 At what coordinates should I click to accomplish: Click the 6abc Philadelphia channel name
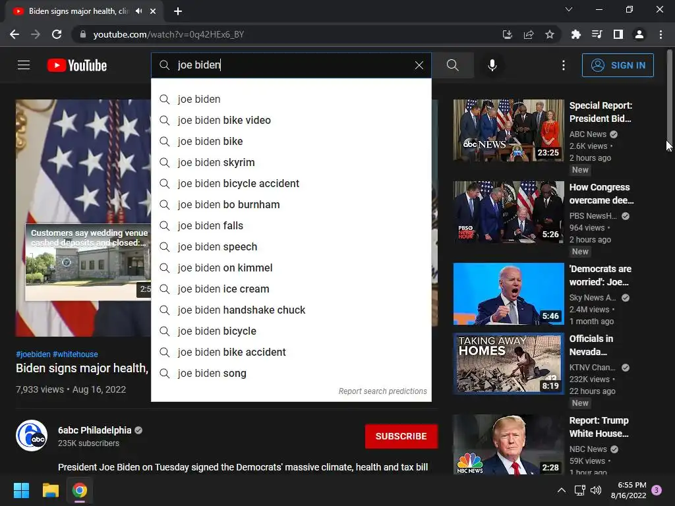[95, 430]
